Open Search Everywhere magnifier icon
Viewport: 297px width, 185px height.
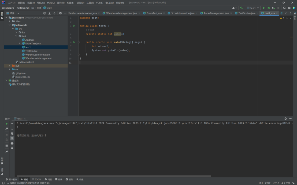click(284, 8)
